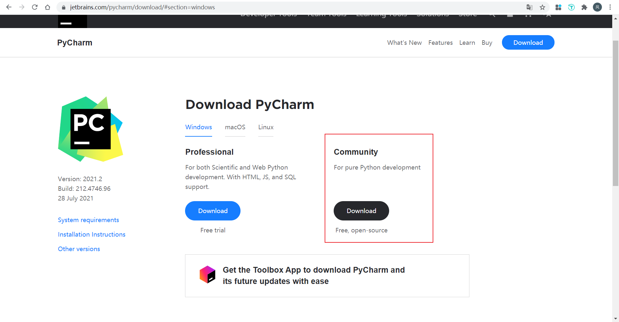The image size is (619, 322).
Task: Click the address bar URL field
Action: pyautogui.click(x=290, y=7)
